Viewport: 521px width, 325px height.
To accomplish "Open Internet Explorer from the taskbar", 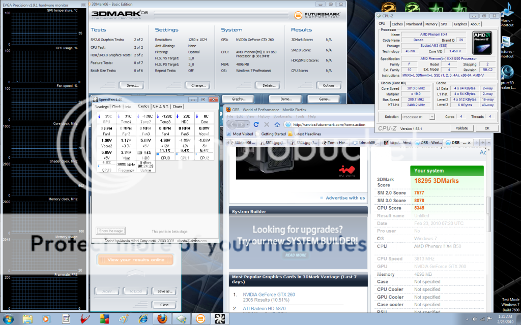I will (143, 319).
